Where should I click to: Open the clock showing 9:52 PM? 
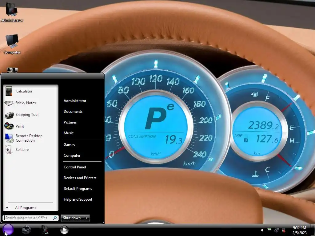[299, 230]
